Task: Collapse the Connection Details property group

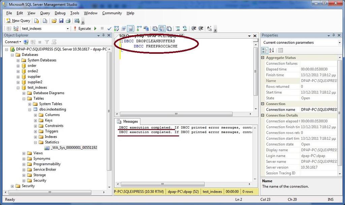Action: coord(262,116)
